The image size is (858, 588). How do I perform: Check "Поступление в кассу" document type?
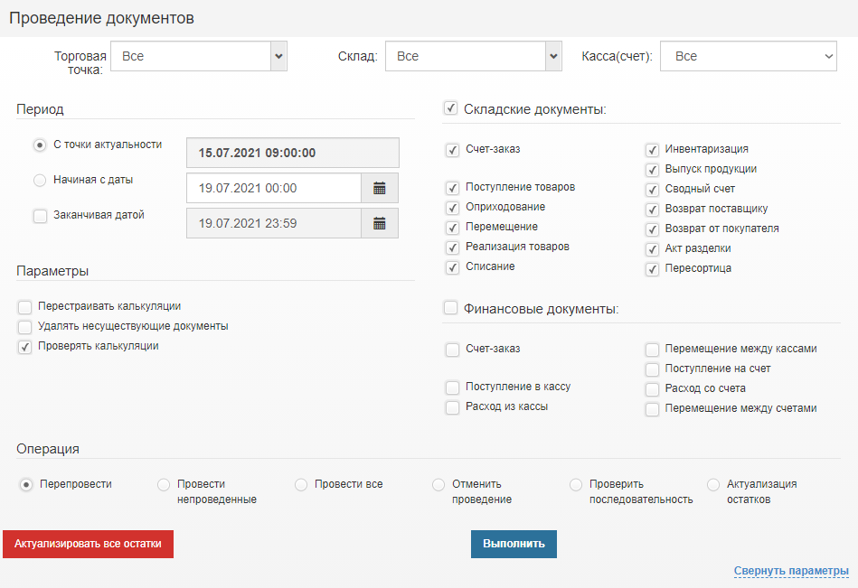452,387
